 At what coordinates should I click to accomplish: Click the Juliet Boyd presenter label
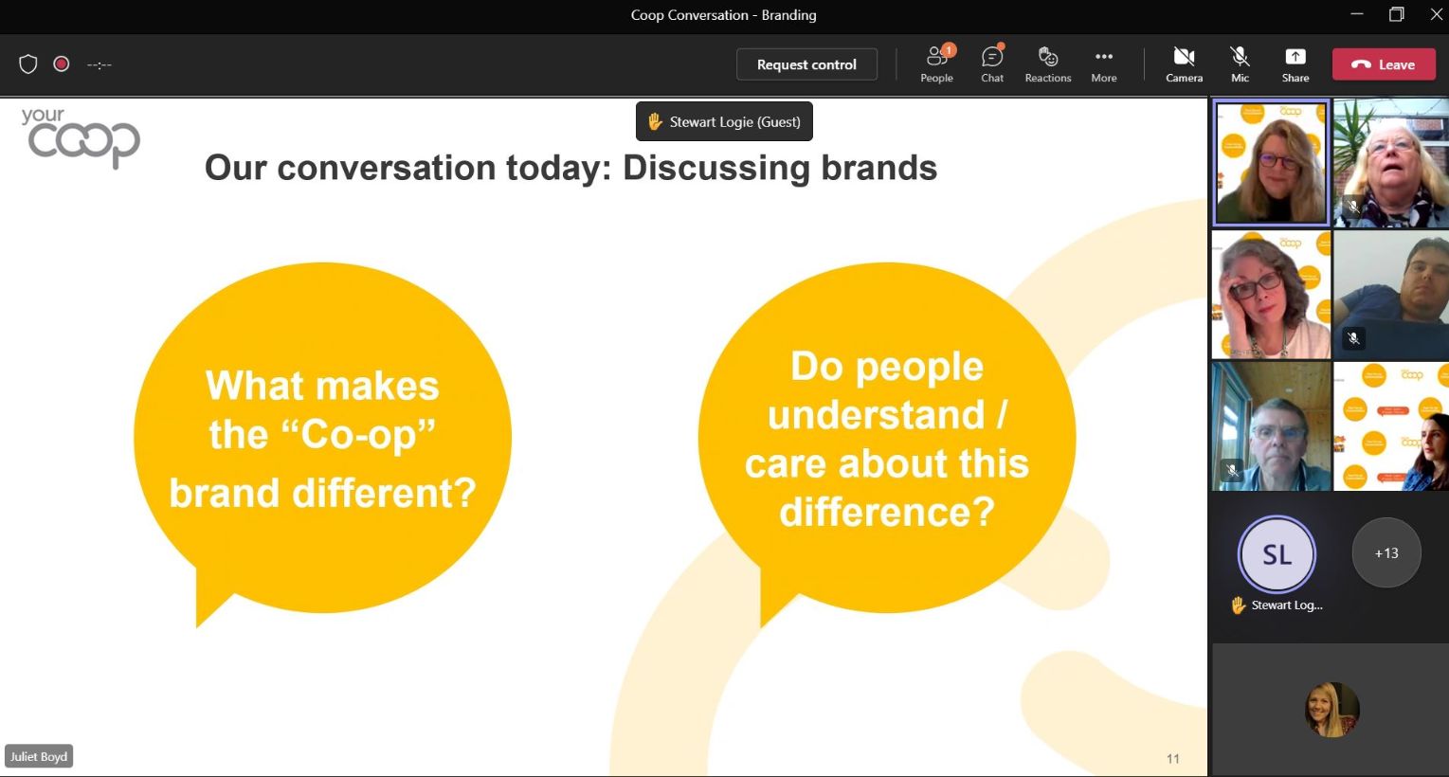click(39, 756)
